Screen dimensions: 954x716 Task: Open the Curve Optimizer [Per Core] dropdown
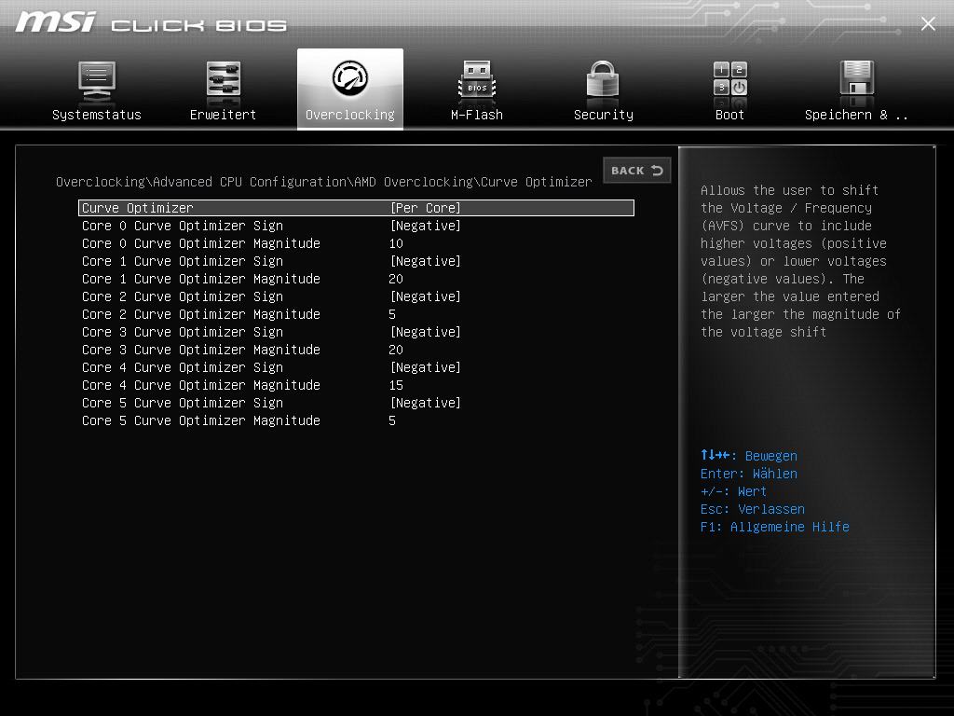coord(425,208)
